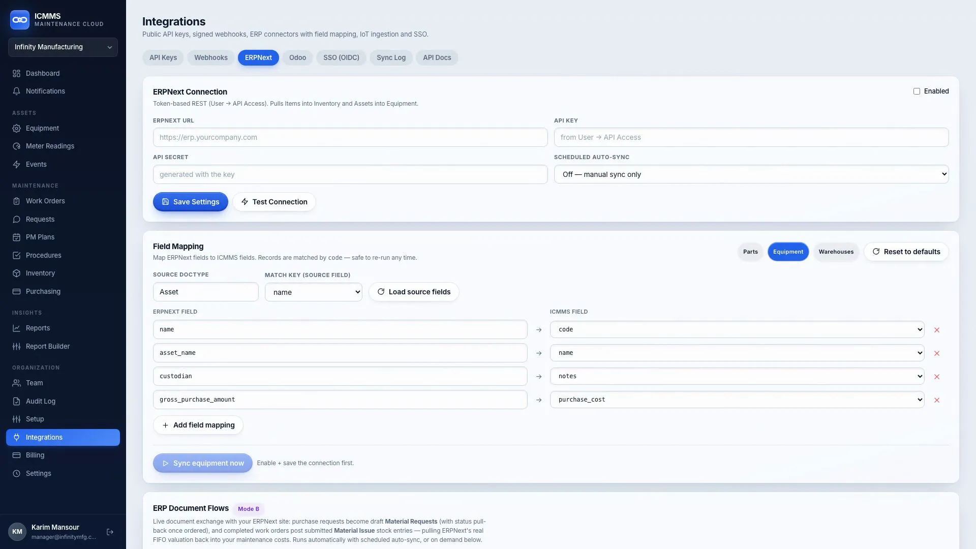Edit the ERPNext field containing asset_name
The height and width of the screenshot is (549, 976).
(340, 353)
